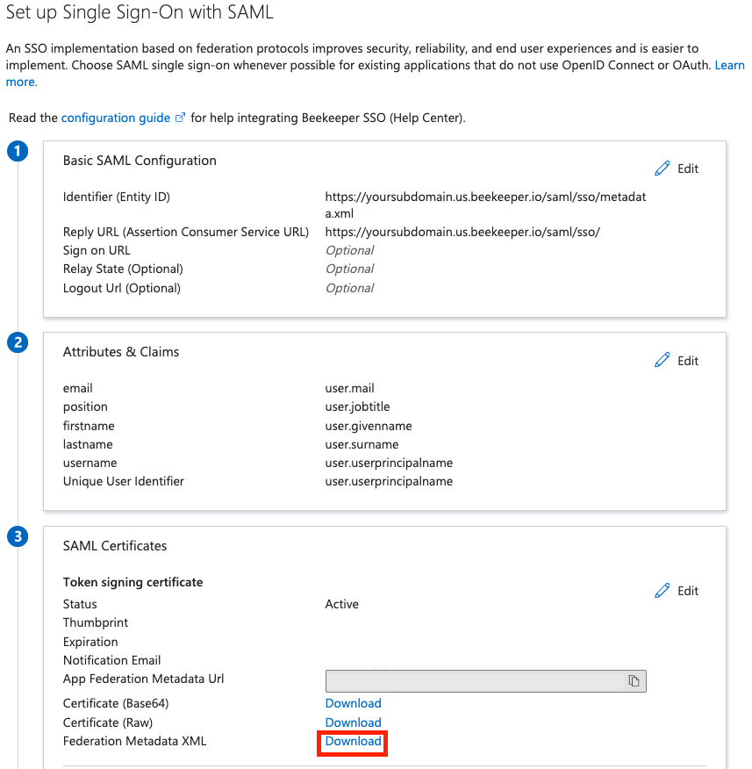Click the Attributes & Claims heading
The image size is (752, 769).
(x=121, y=352)
